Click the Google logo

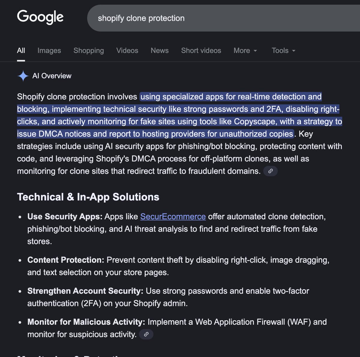tap(40, 17)
